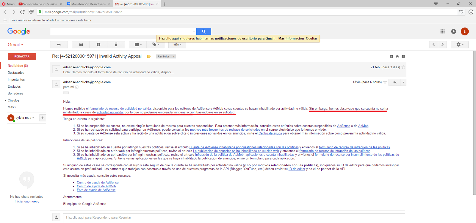
Task: Print all messages in conversation
Action: [x=397, y=57]
